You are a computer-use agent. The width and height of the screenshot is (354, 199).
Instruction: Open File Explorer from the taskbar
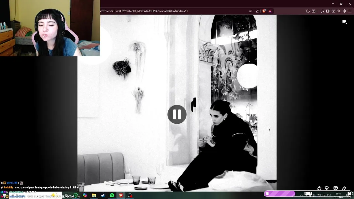[x=94, y=195]
